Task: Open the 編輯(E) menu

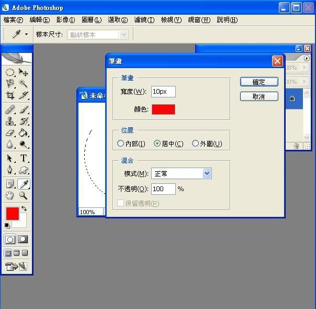Action: pos(40,20)
